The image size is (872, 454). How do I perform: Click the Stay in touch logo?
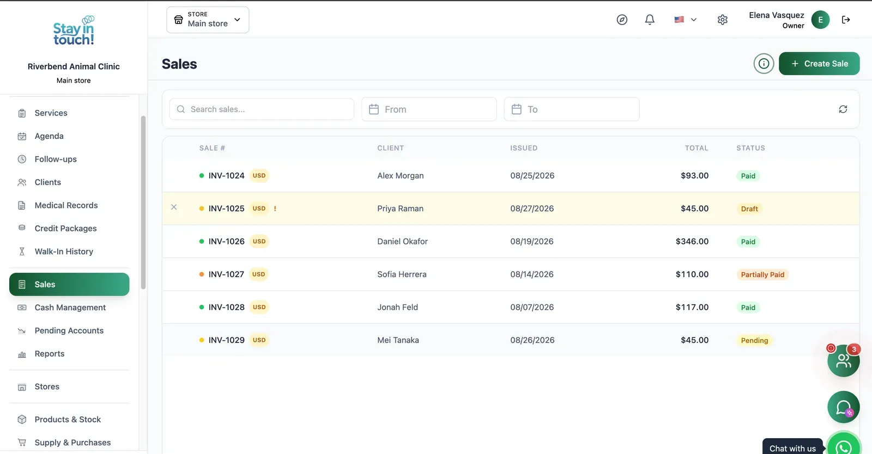coord(74,30)
